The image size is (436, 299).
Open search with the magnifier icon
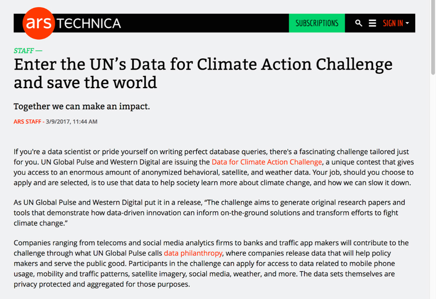point(359,23)
